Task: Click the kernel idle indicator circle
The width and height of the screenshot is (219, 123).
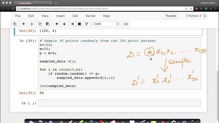Action: 205,16
